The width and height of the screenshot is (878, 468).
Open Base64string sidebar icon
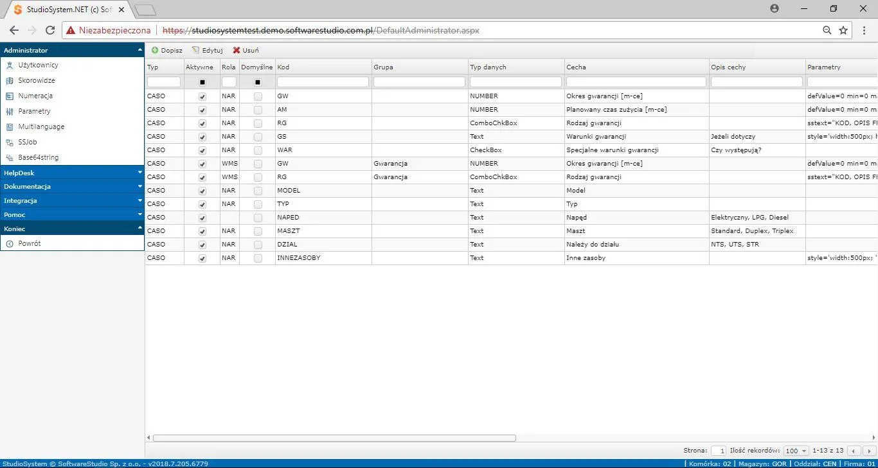10,157
